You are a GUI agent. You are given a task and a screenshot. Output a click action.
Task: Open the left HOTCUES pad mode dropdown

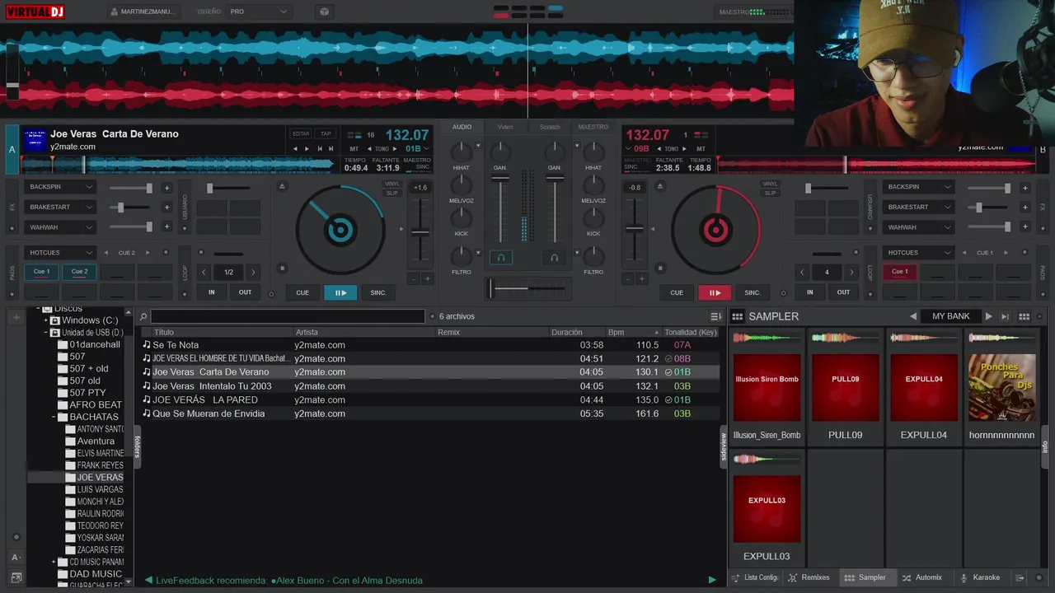coord(60,253)
